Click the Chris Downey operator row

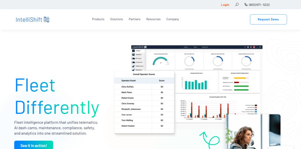pyautogui.click(x=144, y=104)
